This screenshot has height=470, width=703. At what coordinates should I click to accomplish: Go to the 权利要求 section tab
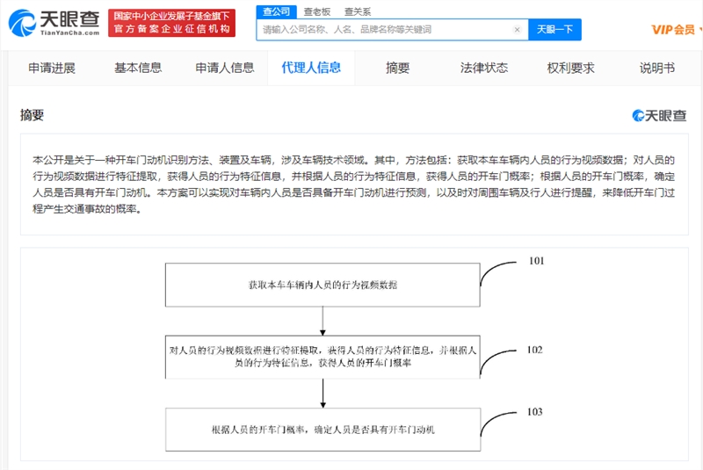[570, 69]
